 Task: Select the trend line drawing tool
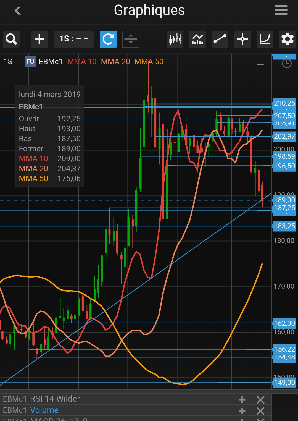point(220,39)
